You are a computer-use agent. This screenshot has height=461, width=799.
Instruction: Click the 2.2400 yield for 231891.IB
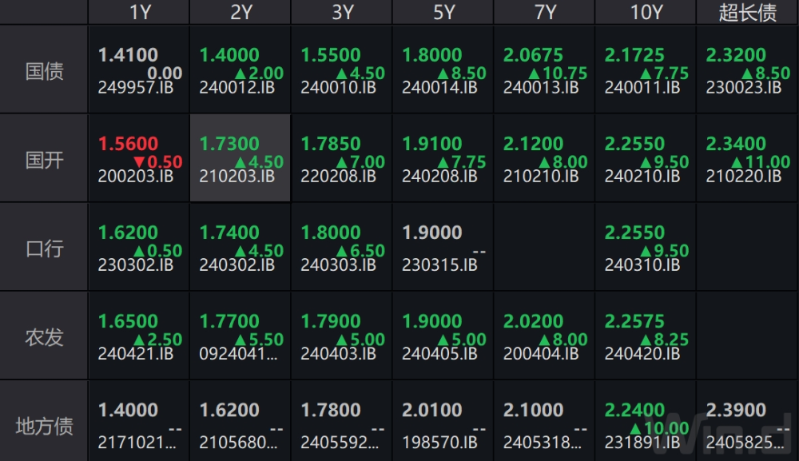point(634,410)
